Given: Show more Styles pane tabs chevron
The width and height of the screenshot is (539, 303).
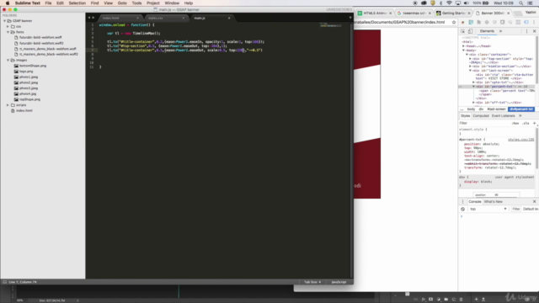Looking at the screenshot, I should (520, 116).
